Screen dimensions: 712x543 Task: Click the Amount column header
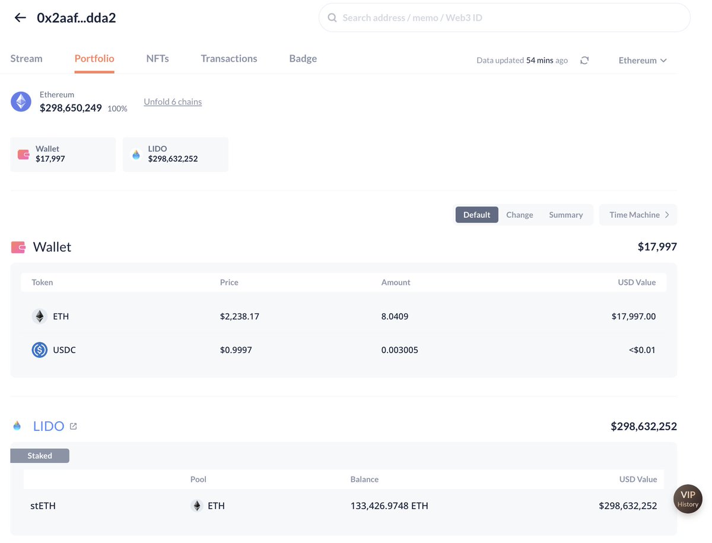[396, 282]
